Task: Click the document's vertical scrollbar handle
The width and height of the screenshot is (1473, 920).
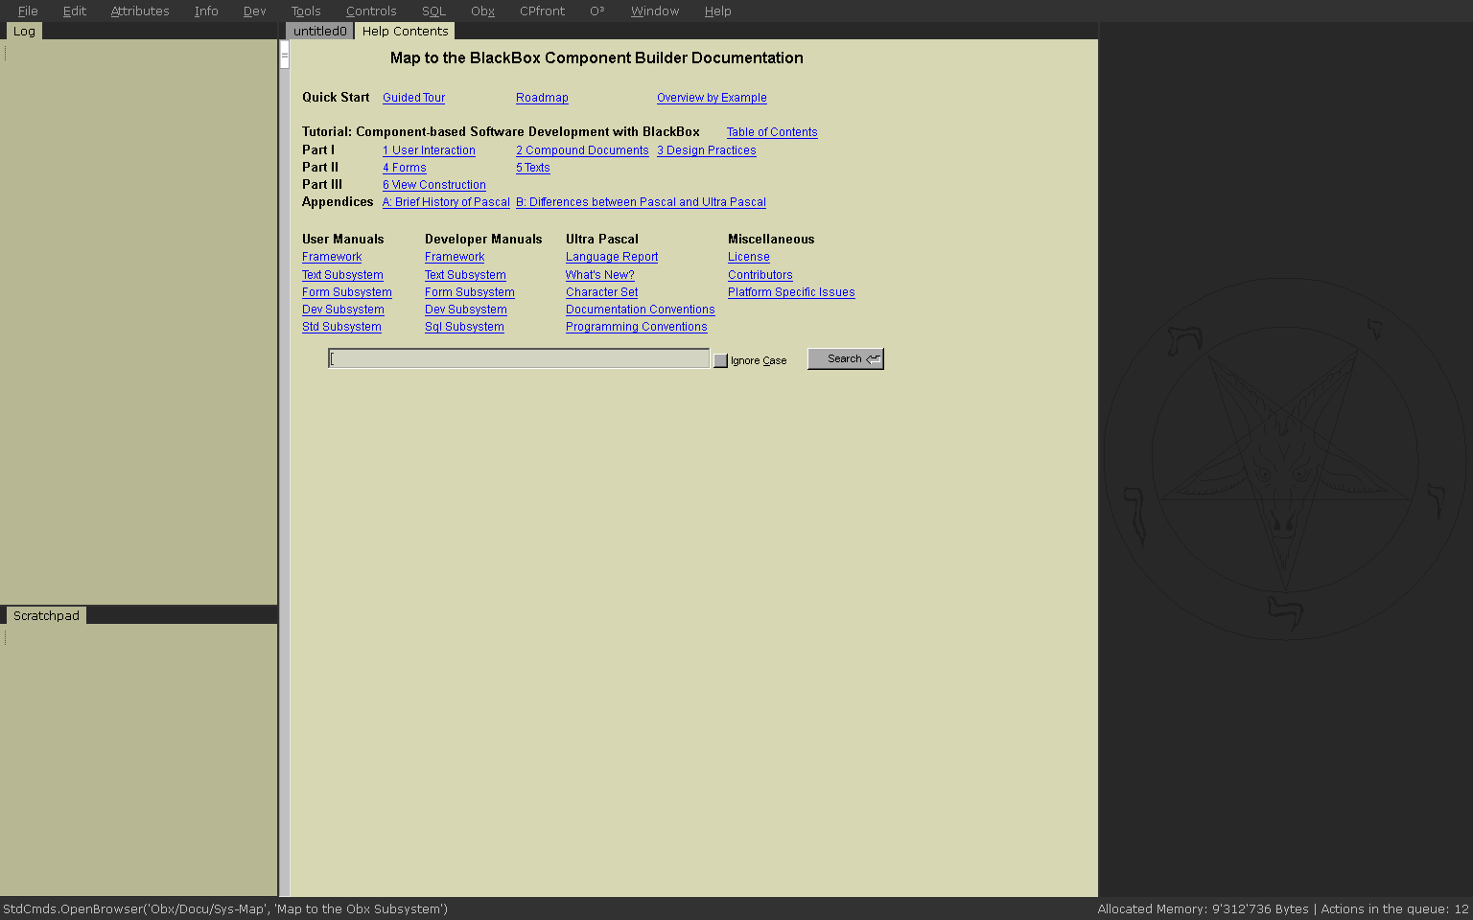Action: coord(285,56)
